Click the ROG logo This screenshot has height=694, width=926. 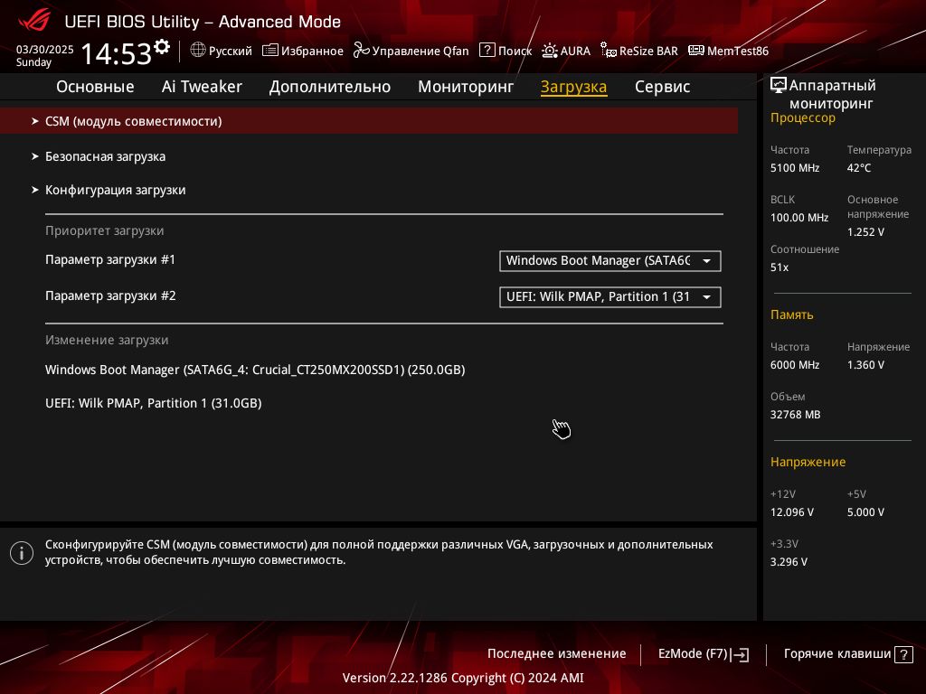[34, 20]
